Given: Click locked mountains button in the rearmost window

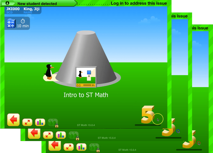Looking at the screenshot, I should point(95,147).
